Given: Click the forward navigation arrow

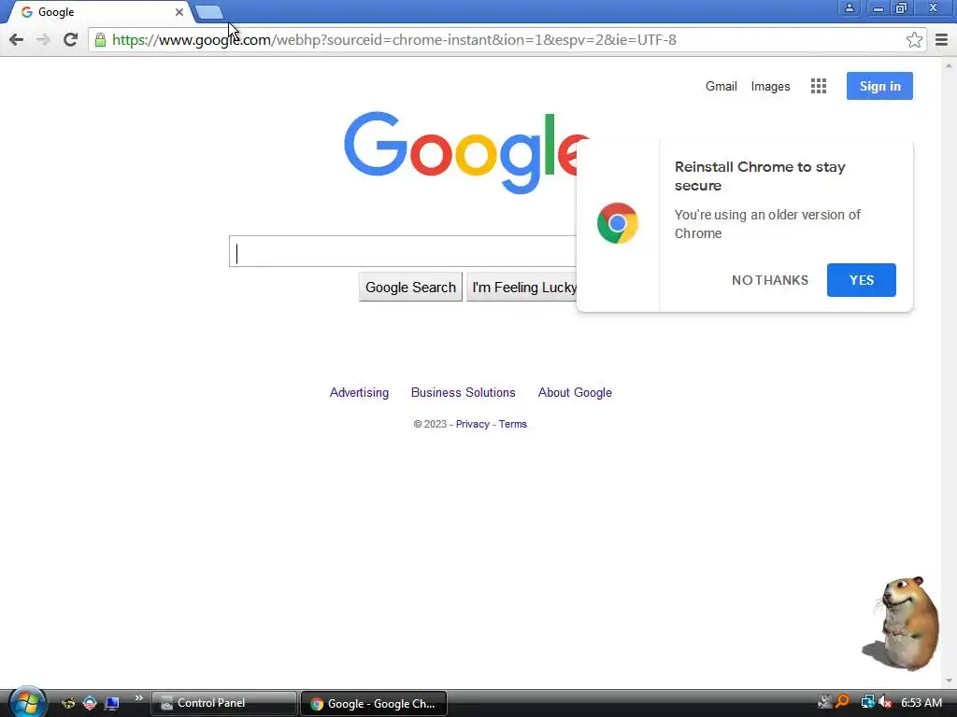Looking at the screenshot, I should 43,40.
